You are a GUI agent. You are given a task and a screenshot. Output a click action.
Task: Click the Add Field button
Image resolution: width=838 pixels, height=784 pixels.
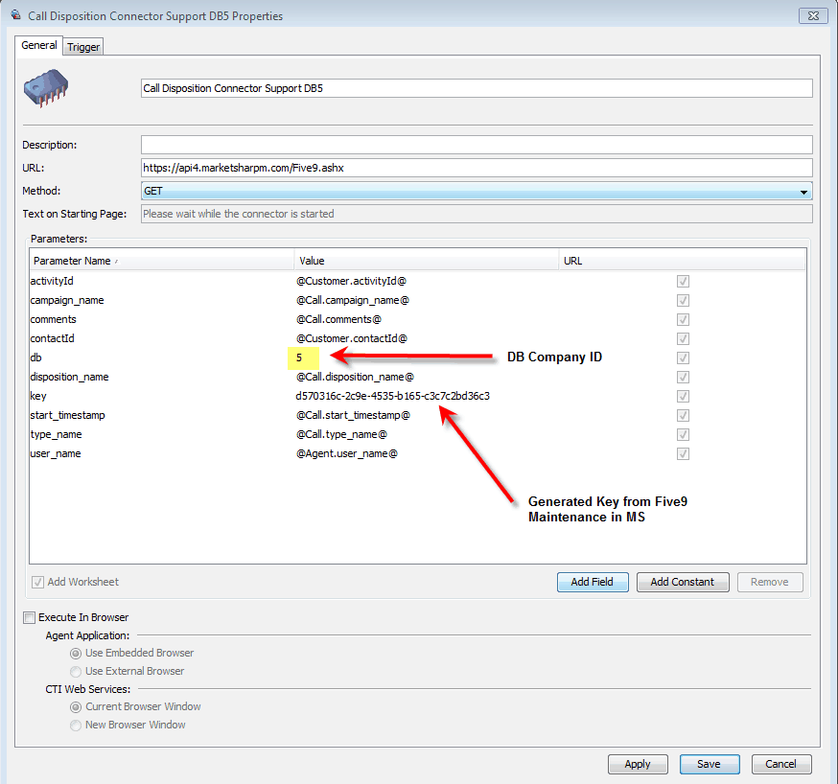[x=593, y=582]
